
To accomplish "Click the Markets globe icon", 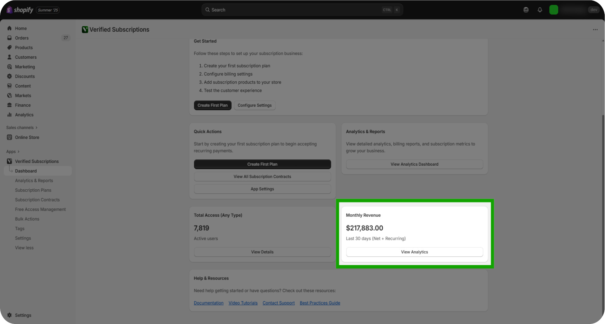I will point(9,95).
